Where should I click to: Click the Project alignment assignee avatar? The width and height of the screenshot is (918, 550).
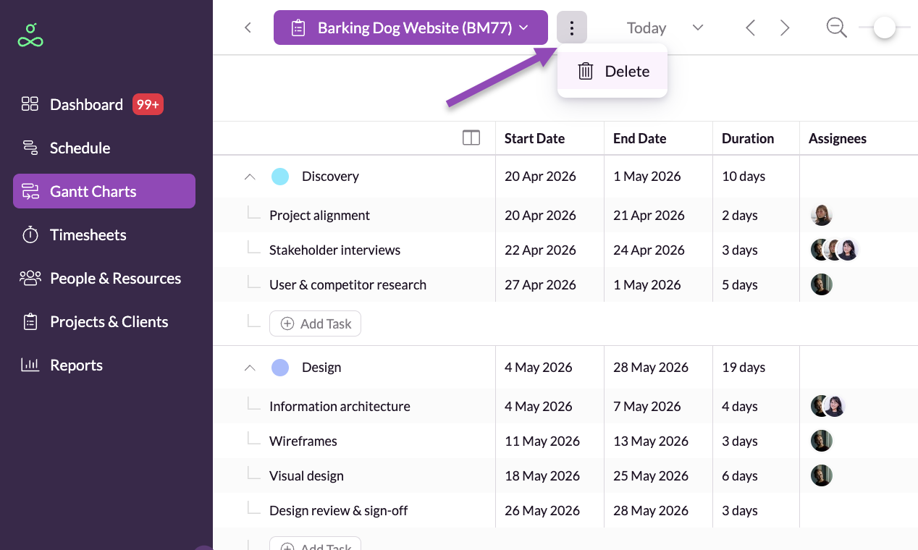pyautogui.click(x=821, y=215)
